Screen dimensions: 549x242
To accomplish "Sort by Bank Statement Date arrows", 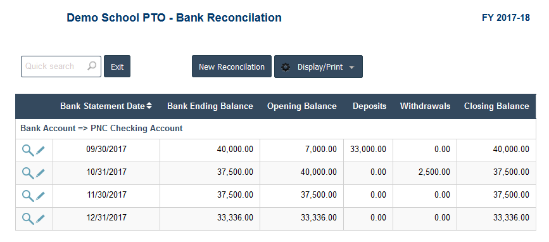I will [x=149, y=106].
